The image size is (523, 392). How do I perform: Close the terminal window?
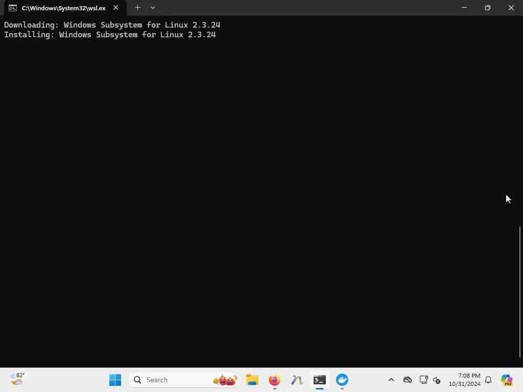tap(511, 8)
